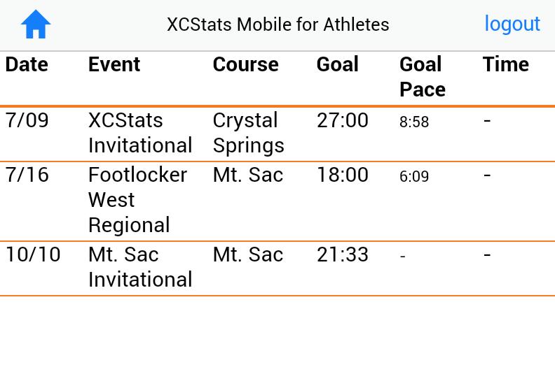
Task: Click the logout link
Action: (x=512, y=24)
